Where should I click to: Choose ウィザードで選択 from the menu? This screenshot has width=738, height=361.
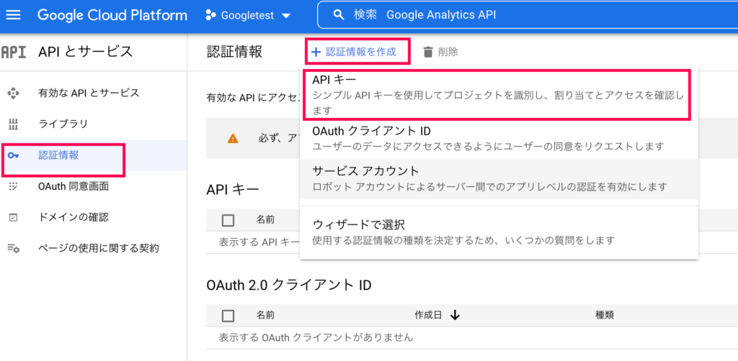(x=499, y=232)
